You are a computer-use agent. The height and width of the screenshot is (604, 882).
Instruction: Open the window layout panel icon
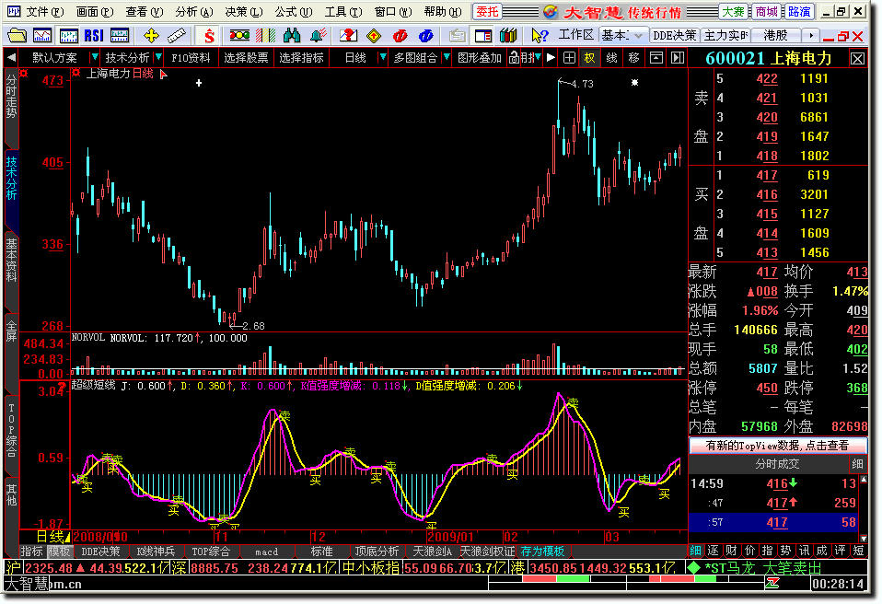(x=482, y=36)
